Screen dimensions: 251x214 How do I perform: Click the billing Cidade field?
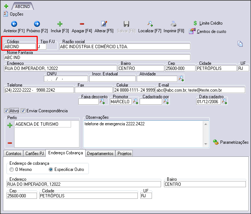click(89, 196)
